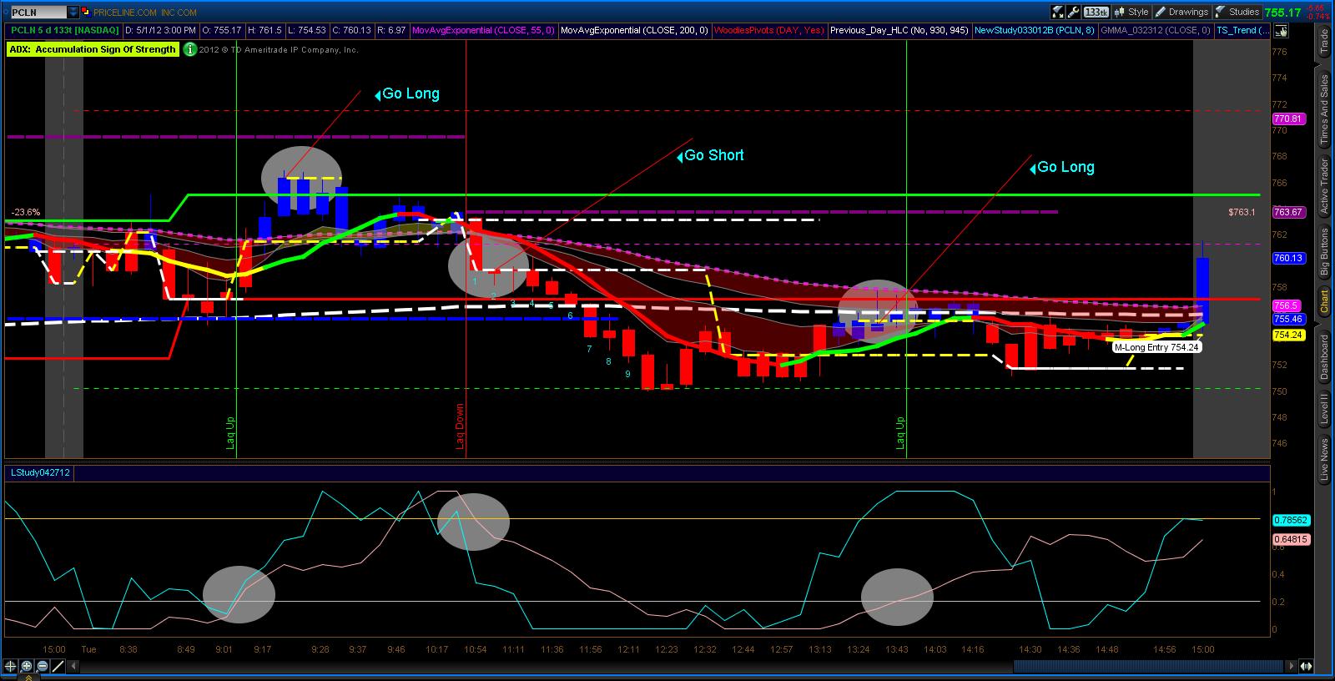1335x681 pixels.
Task: Click the WoodiesPivots (DAY, Yes) study label
Action: (768, 31)
